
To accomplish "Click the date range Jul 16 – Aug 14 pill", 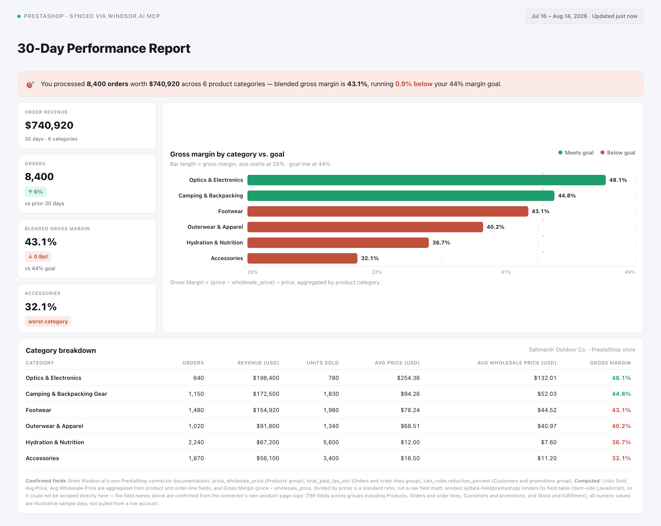I will [584, 16].
